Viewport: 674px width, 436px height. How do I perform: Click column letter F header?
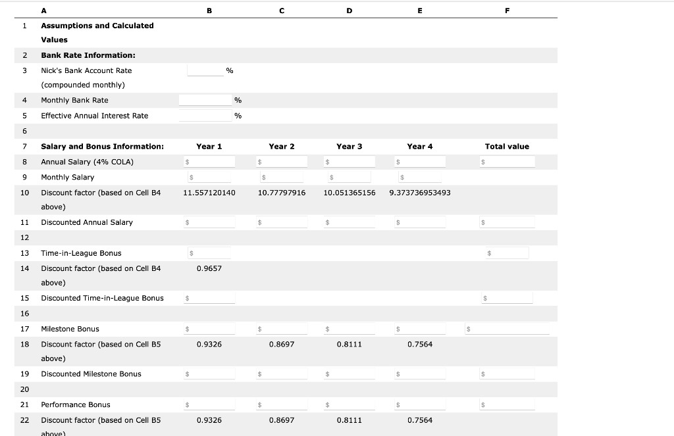click(507, 11)
